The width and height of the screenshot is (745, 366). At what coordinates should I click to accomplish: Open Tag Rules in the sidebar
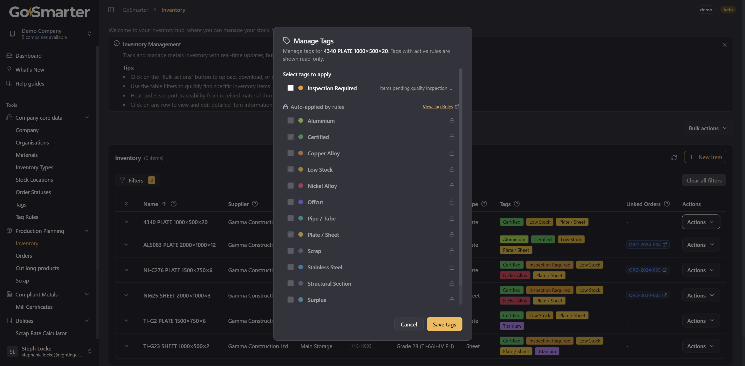27,217
